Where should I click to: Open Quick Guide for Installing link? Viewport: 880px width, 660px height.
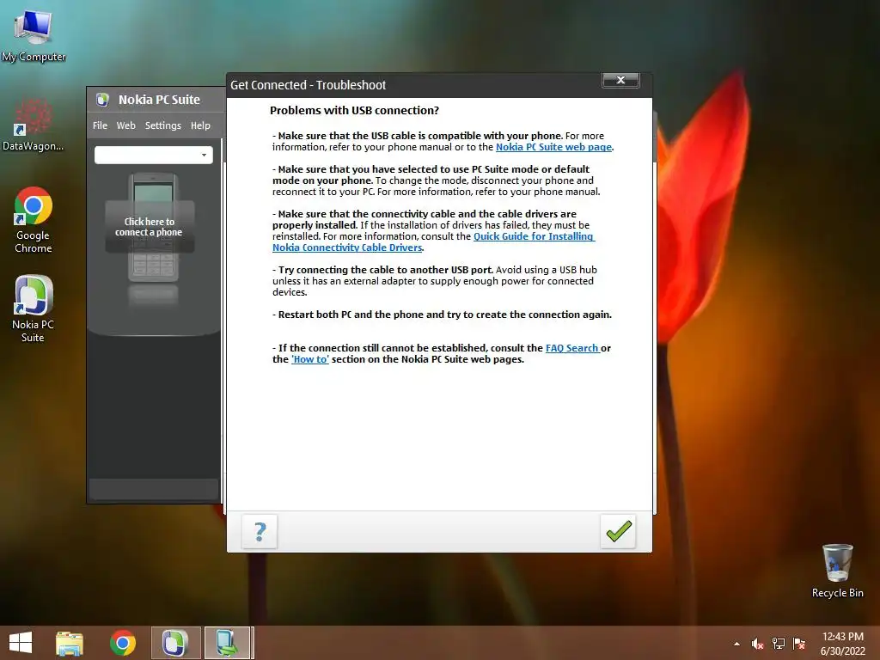pyautogui.click(x=534, y=236)
